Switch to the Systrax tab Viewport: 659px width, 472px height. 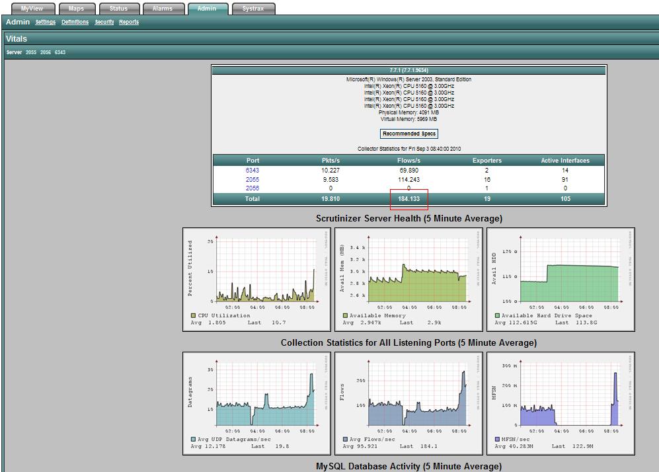253,9
